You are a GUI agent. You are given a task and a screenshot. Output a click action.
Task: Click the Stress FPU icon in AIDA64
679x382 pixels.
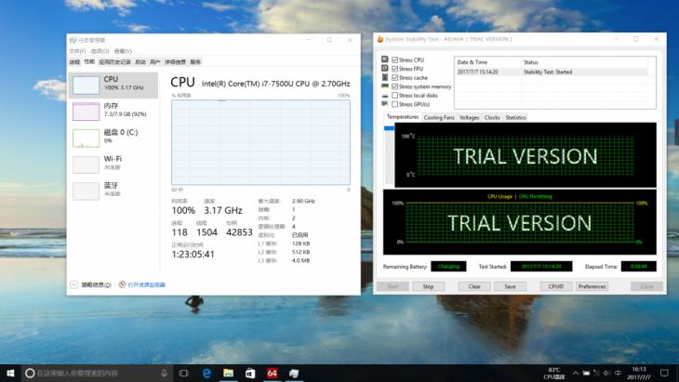[x=384, y=69]
